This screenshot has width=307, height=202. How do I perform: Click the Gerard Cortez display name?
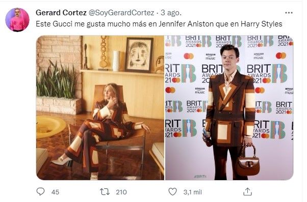(x=61, y=13)
